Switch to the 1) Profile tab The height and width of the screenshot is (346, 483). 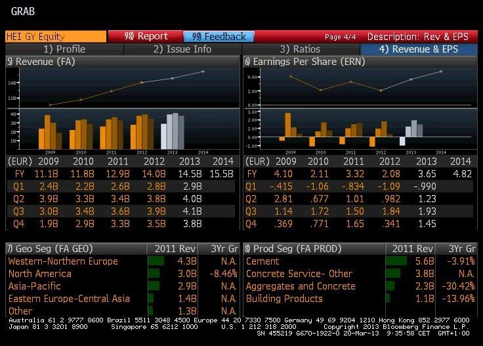tap(64, 49)
